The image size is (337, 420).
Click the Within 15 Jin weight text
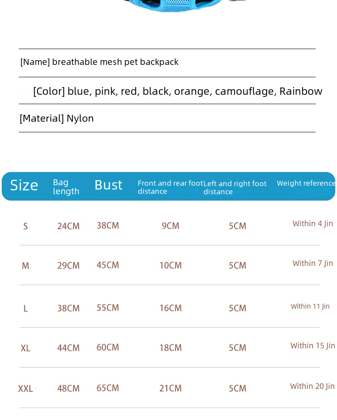(313, 346)
